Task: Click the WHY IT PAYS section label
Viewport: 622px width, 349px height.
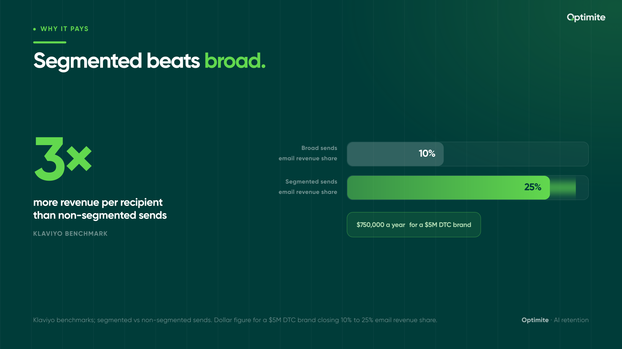Action: (64, 29)
